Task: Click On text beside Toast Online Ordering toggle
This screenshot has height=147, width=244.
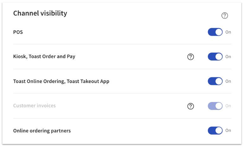Action: click(228, 81)
